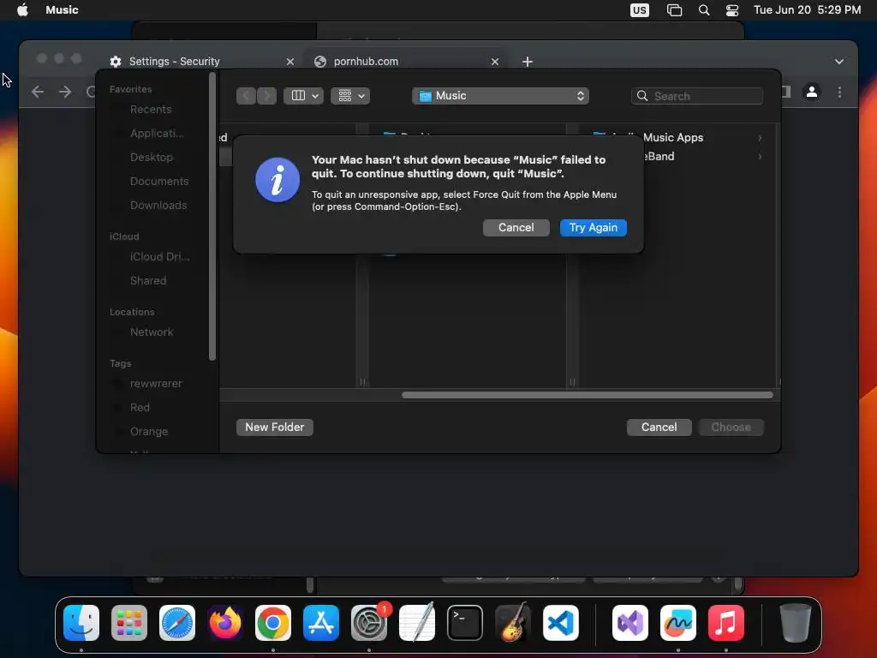Open the group-by grid dropdown
This screenshot has width=877, height=658.
(350, 96)
